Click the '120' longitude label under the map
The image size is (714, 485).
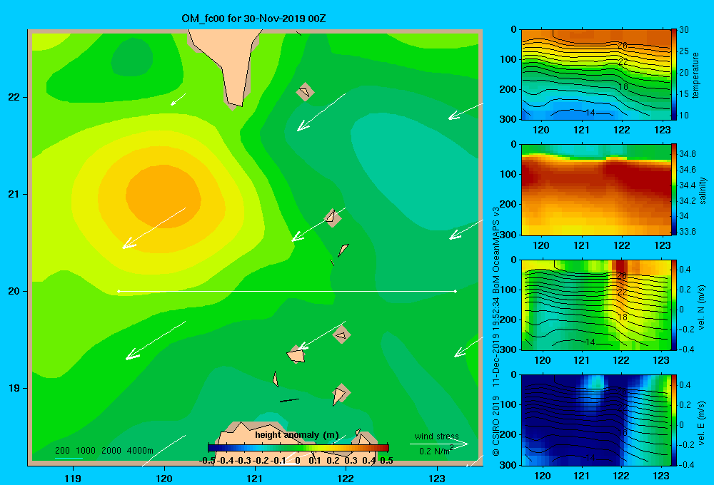pyautogui.click(x=164, y=478)
